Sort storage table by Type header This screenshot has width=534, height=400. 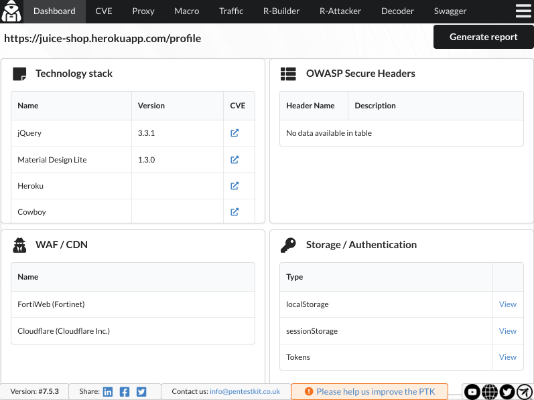click(386, 277)
